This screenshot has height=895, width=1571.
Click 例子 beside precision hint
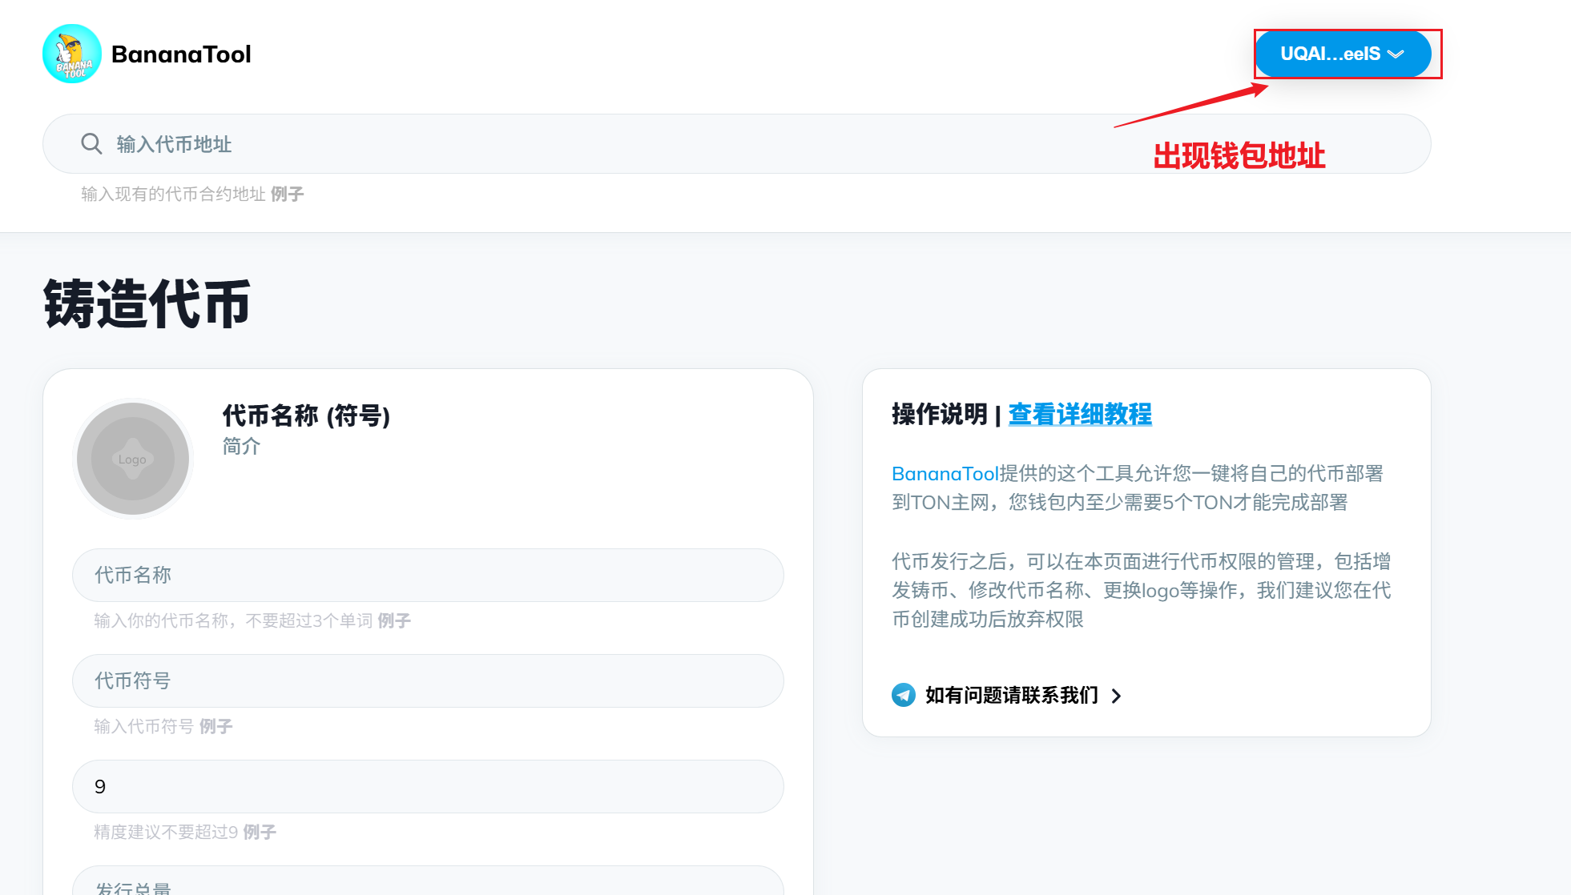coord(260,832)
